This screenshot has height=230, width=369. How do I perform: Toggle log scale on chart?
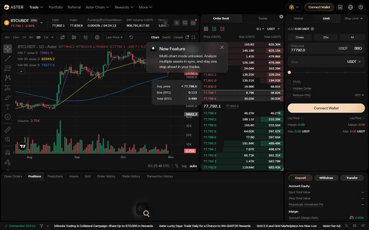[x=184, y=166]
